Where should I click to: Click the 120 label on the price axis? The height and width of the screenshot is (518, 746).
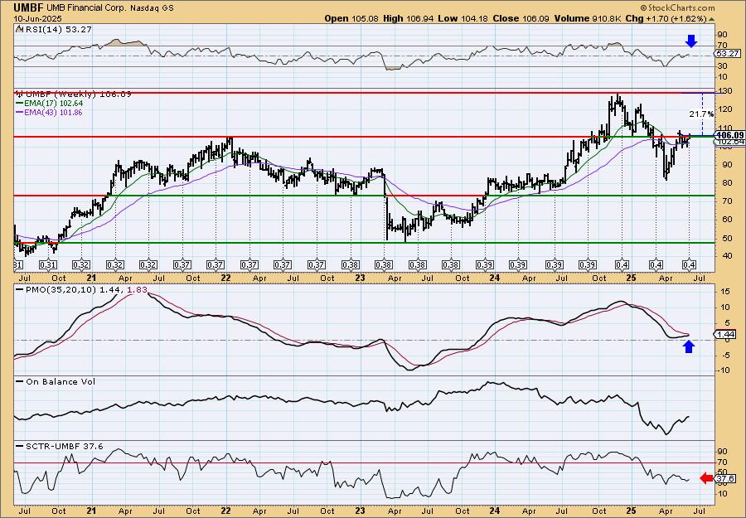(x=724, y=109)
